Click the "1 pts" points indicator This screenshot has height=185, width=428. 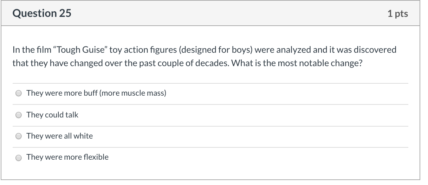click(x=398, y=13)
